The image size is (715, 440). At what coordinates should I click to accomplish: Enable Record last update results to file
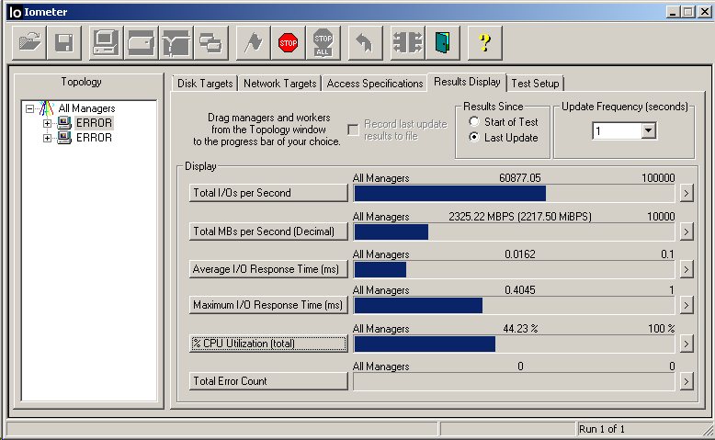coord(354,130)
